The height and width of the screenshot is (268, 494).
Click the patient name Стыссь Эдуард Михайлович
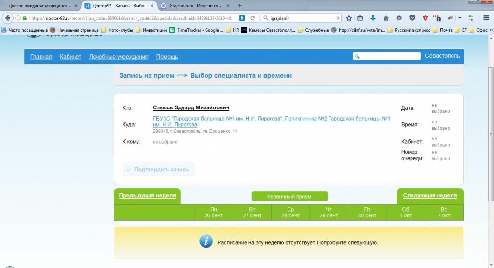point(191,107)
